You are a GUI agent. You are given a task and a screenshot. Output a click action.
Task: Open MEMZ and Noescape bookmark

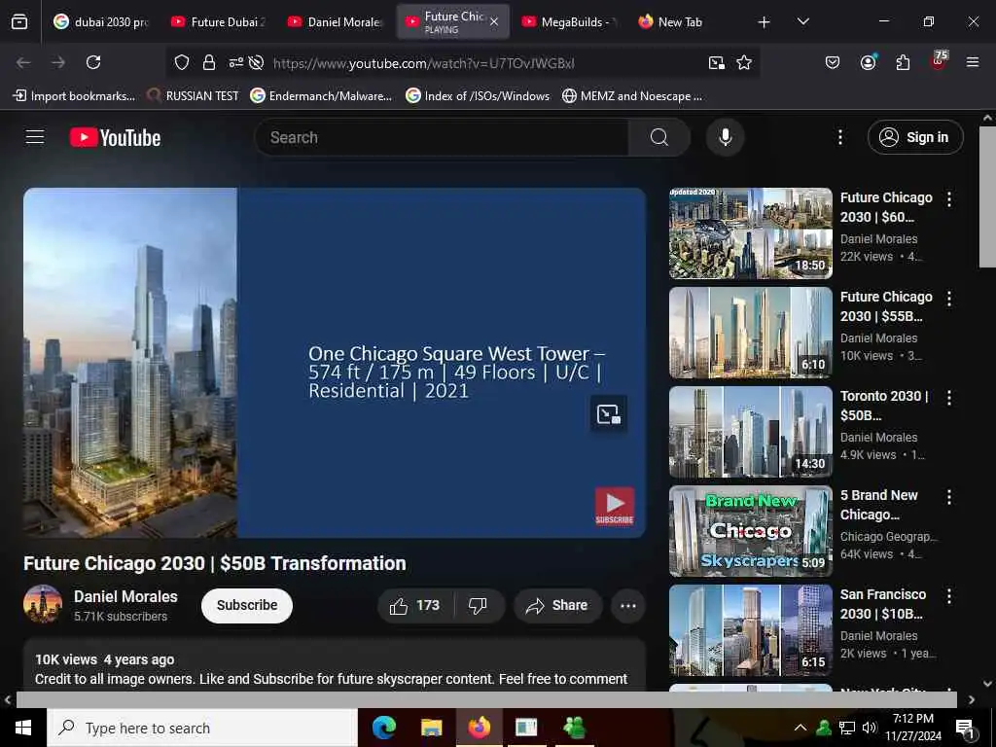click(632, 96)
